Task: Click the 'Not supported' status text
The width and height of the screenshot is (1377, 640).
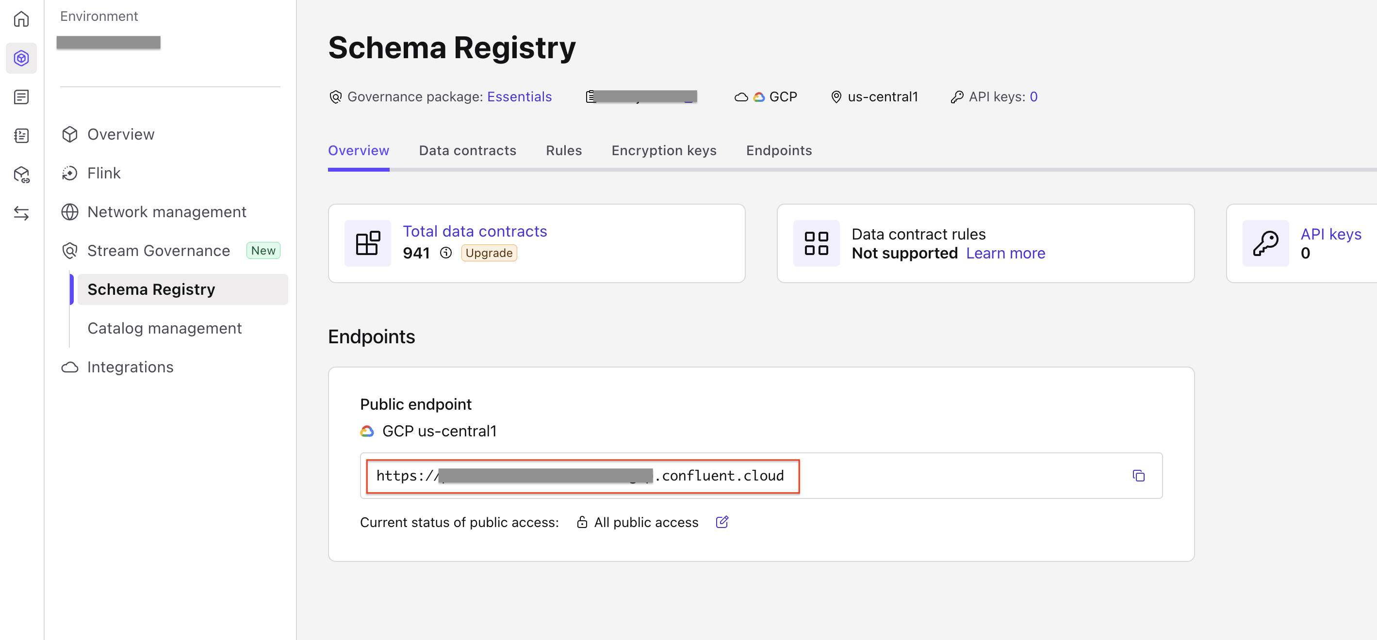Action: (904, 253)
